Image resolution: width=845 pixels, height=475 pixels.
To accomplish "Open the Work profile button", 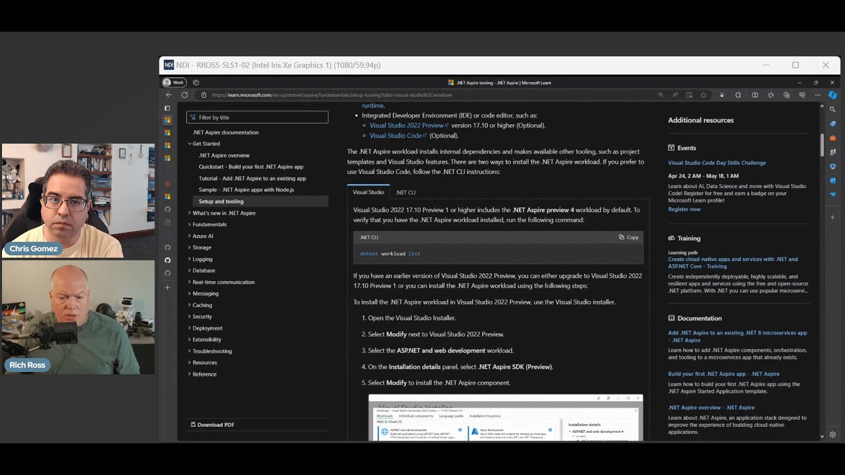I will coord(175,82).
